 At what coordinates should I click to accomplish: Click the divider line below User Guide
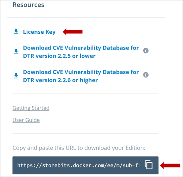pos(86,133)
